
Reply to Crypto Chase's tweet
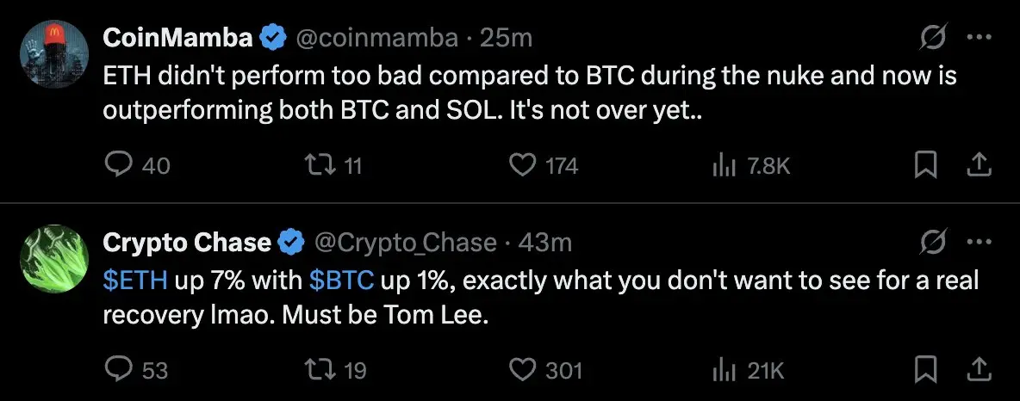click(117, 369)
